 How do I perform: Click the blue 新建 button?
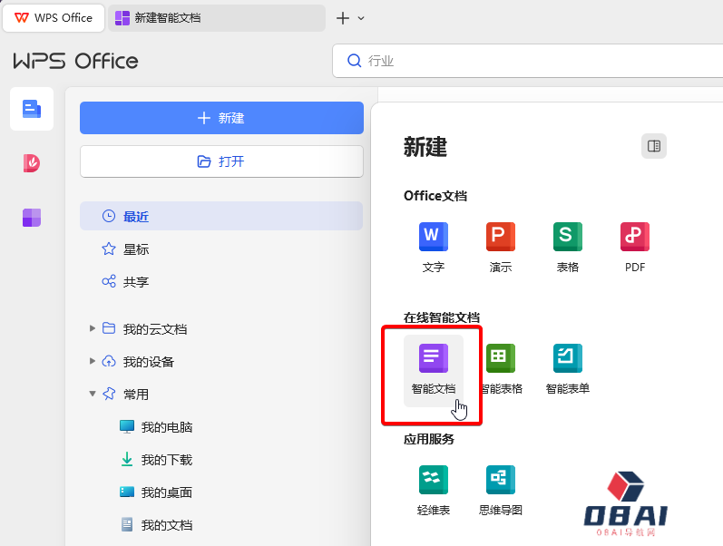pos(221,118)
